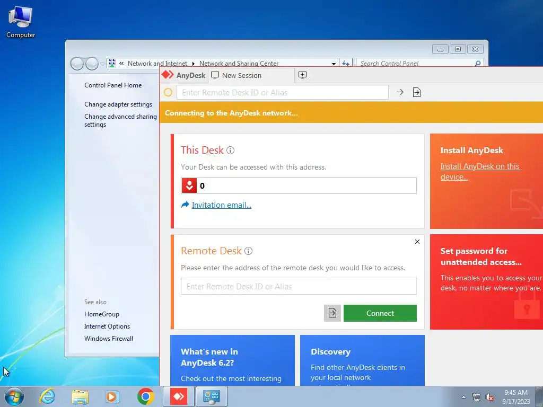Open the Windows Start menu
Viewport: 543px width, 407px height.
click(14, 396)
